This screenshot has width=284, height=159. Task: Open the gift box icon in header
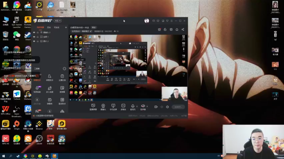[159, 29]
